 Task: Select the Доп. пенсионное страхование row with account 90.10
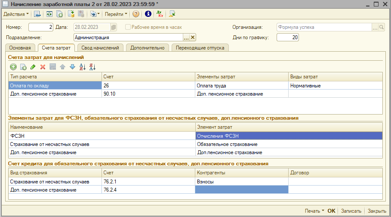pyautogui.click(x=55, y=93)
